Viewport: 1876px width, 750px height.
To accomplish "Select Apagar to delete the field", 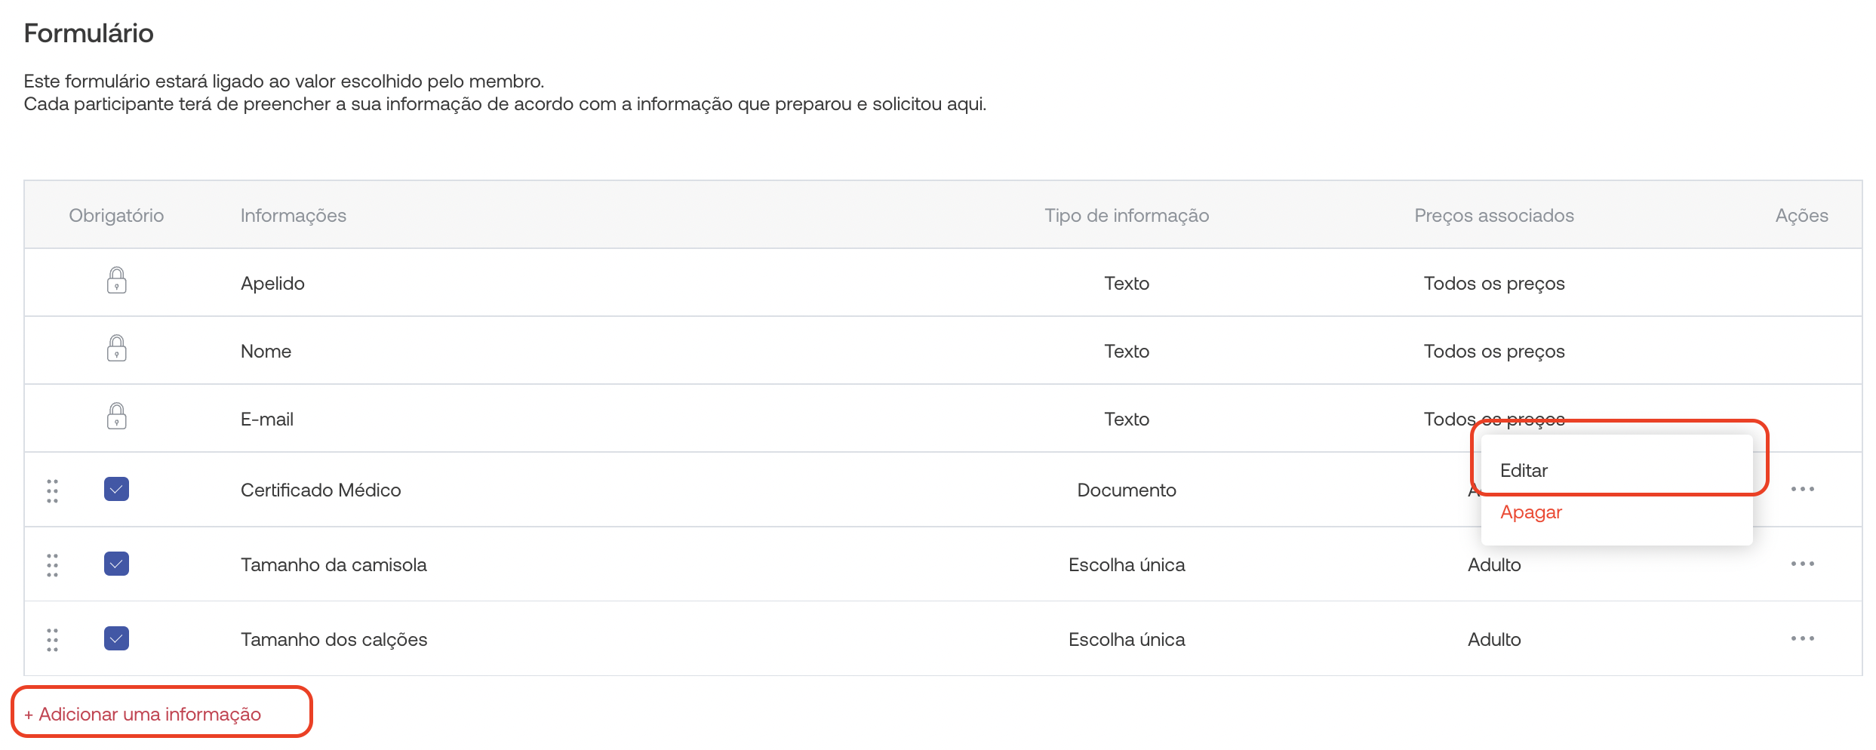I will [x=1530, y=512].
